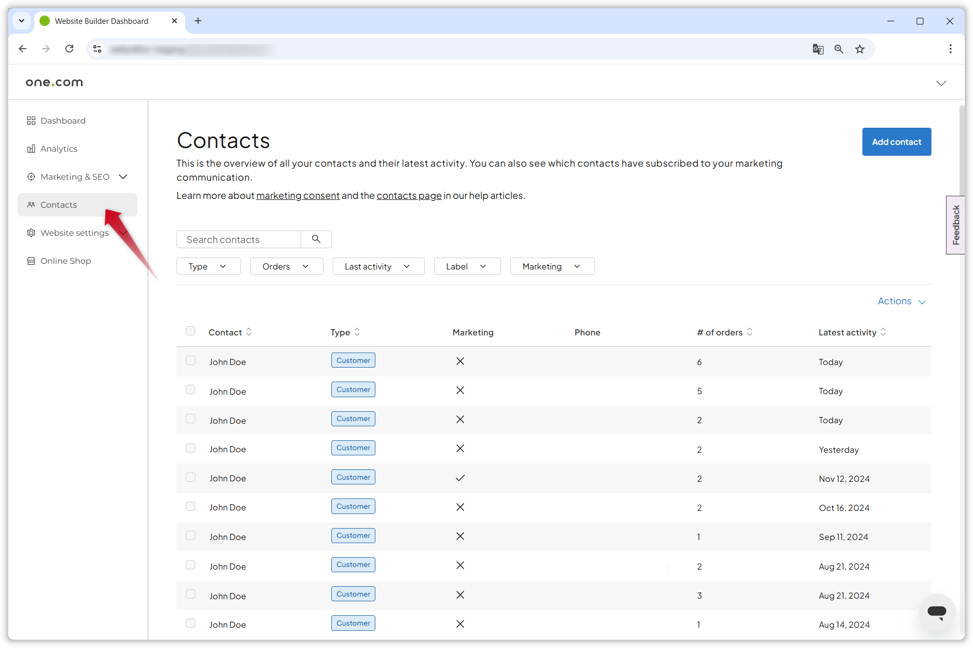Click the Website settings gear icon
Viewport: 973px width, 648px height.
point(32,233)
